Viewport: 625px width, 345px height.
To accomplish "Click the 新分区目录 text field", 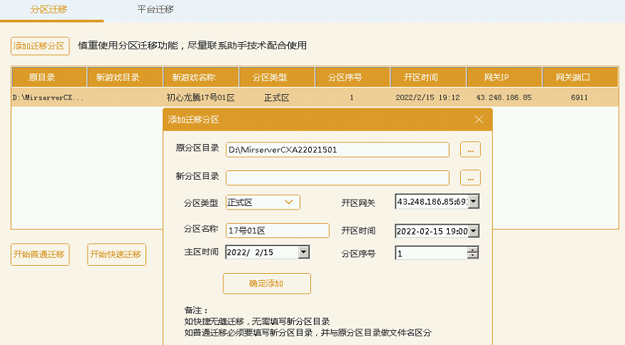I will tap(337, 177).
